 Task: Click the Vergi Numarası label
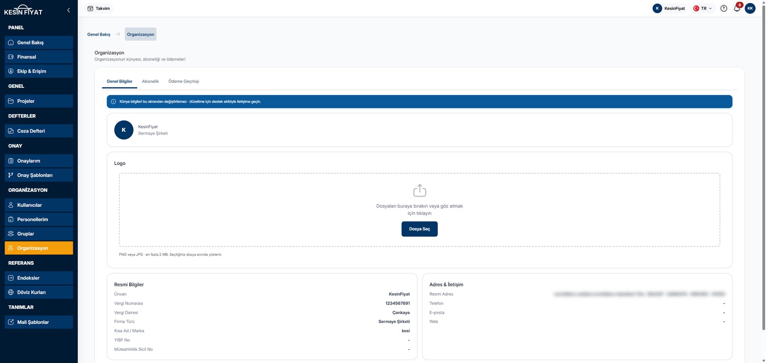pyautogui.click(x=128, y=303)
